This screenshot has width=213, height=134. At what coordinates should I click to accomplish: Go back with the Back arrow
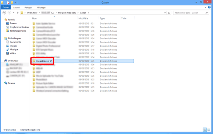click(x=4, y=13)
